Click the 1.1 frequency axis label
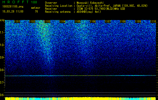This screenshot has width=158, height=100. (x=2, y=32)
